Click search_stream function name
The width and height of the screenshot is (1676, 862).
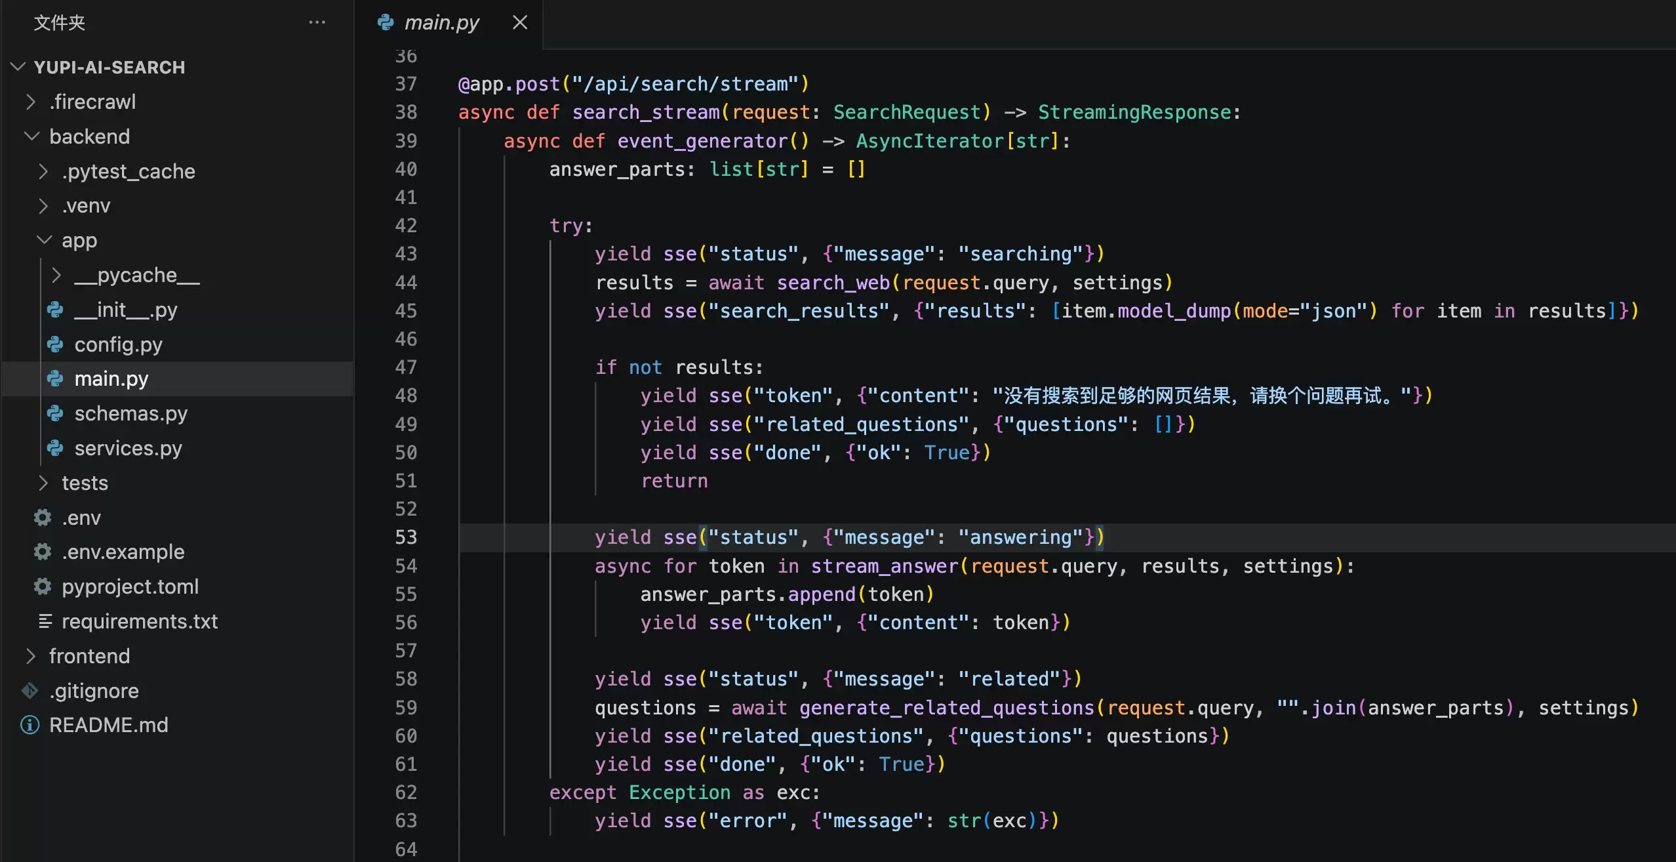pos(646,112)
